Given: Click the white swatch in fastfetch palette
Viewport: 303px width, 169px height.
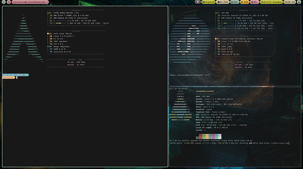Looking at the screenshot, I should [220, 136].
